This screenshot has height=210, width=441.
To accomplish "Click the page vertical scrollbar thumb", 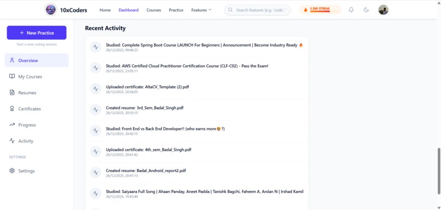I will [x=439, y=171].
